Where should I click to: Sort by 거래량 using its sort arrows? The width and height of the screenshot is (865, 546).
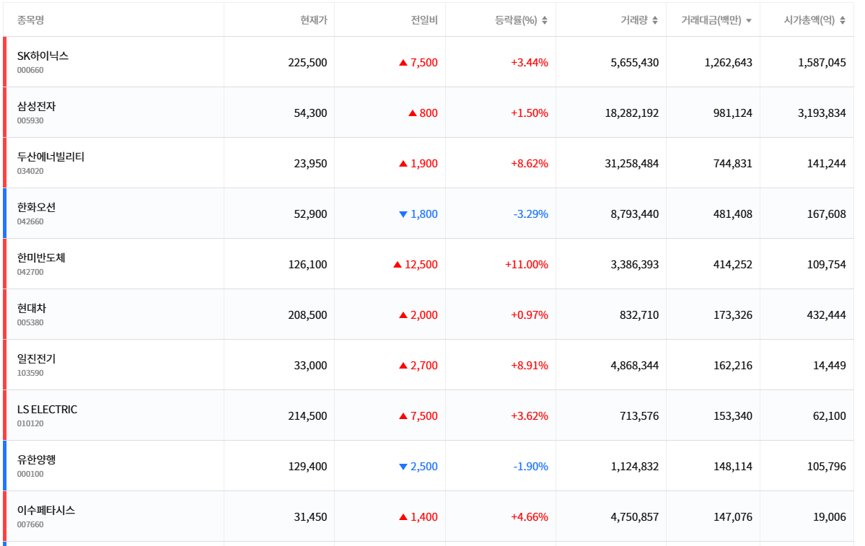pyautogui.click(x=655, y=20)
